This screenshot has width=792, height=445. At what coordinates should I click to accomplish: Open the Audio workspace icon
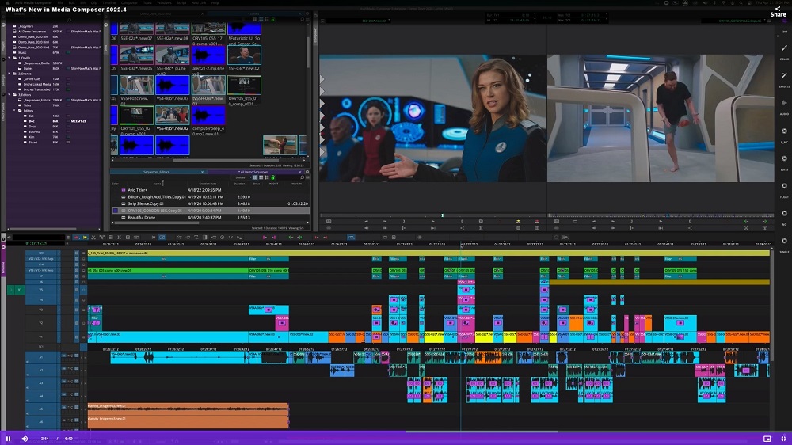784,103
